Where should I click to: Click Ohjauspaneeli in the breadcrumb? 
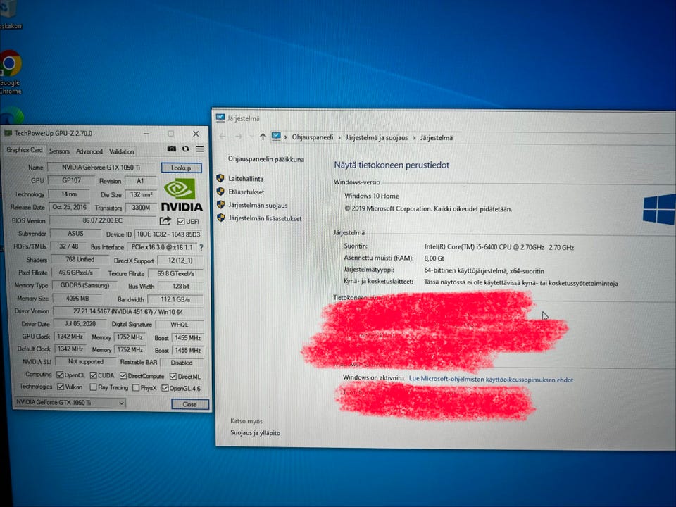point(313,137)
